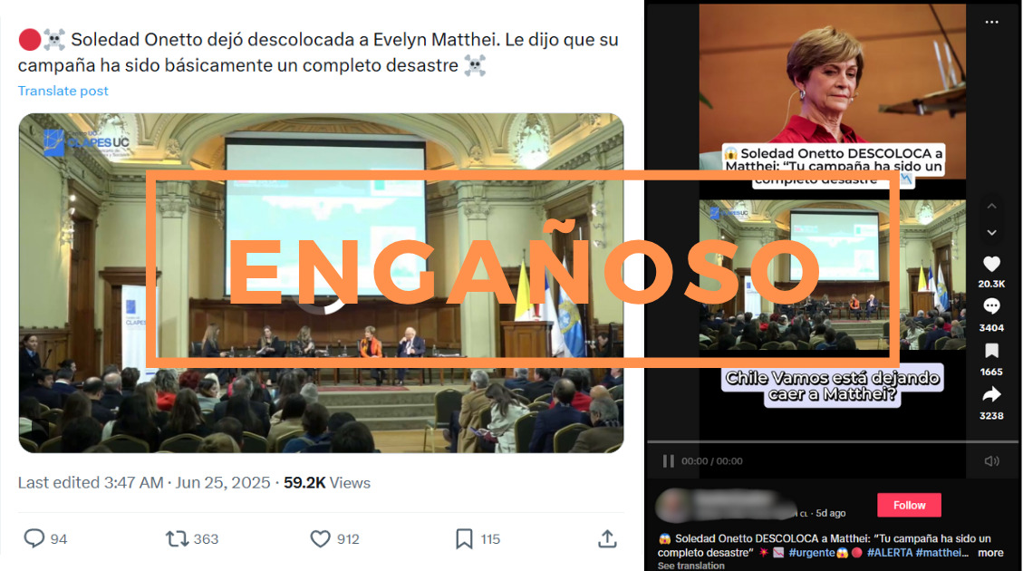Viewport: 1023px width, 571px height.
Task: Retweet the post with the repost icon
Action: (x=176, y=538)
